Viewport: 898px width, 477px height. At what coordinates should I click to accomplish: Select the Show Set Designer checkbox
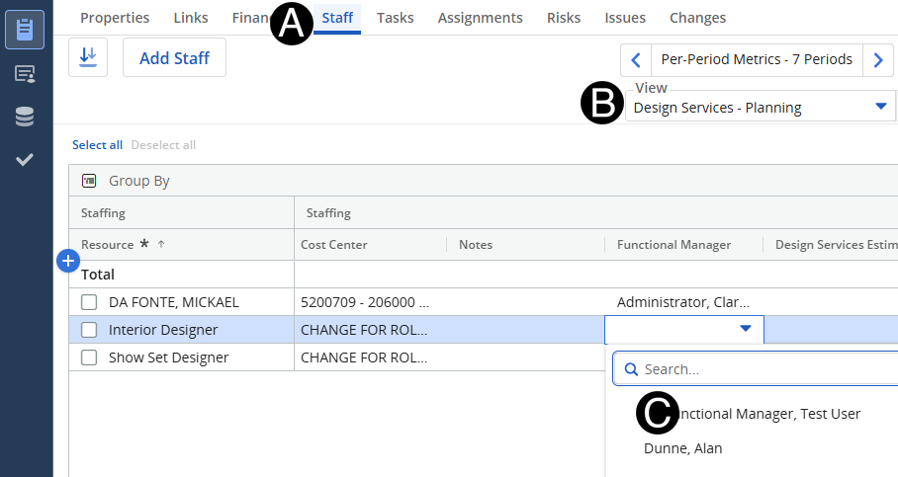tap(89, 358)
